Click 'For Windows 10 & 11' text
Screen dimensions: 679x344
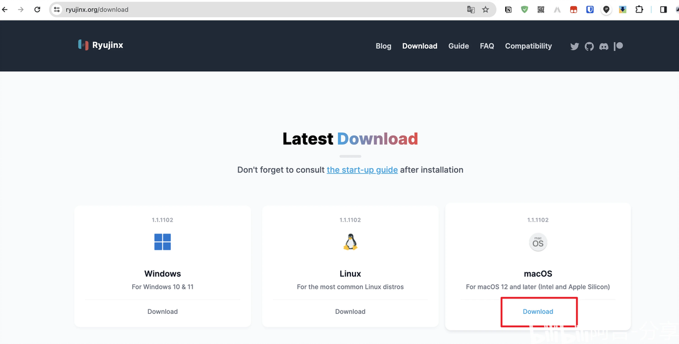pyautogui.click(x=162, y=286)
